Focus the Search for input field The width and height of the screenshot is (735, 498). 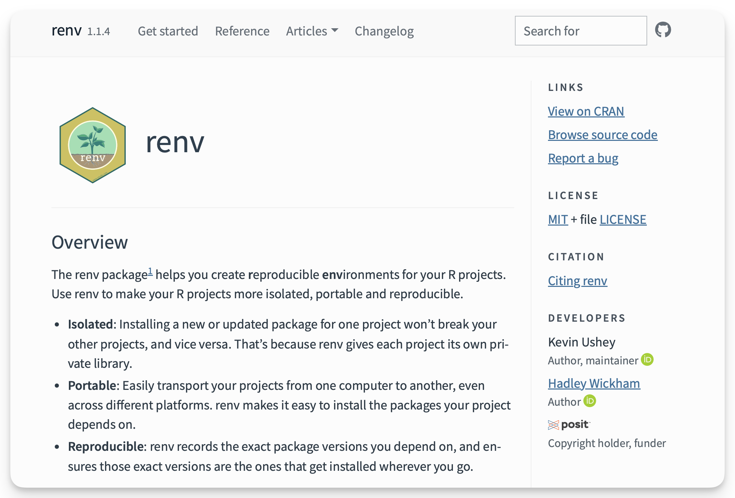pos(581,31)
